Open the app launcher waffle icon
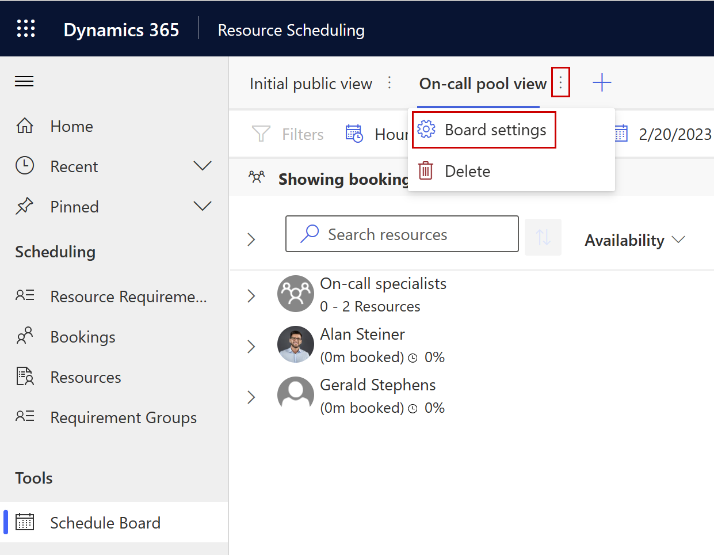The width and height of the screenshot is (714, 555). click(26, 28)
